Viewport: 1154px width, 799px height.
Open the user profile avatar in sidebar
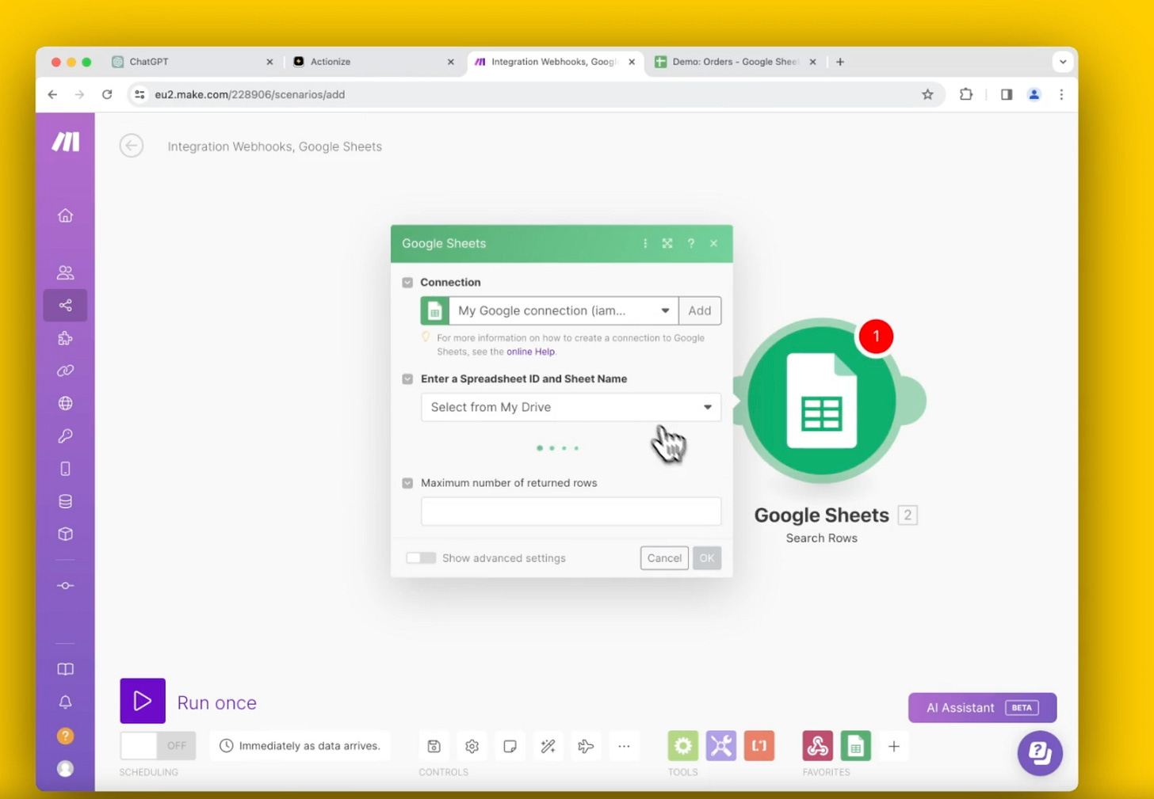65,768
